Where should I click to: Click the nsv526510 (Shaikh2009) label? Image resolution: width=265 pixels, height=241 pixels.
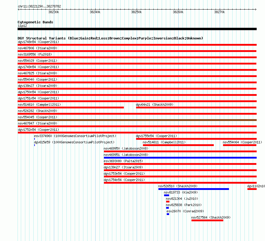(x=178, y=186)
